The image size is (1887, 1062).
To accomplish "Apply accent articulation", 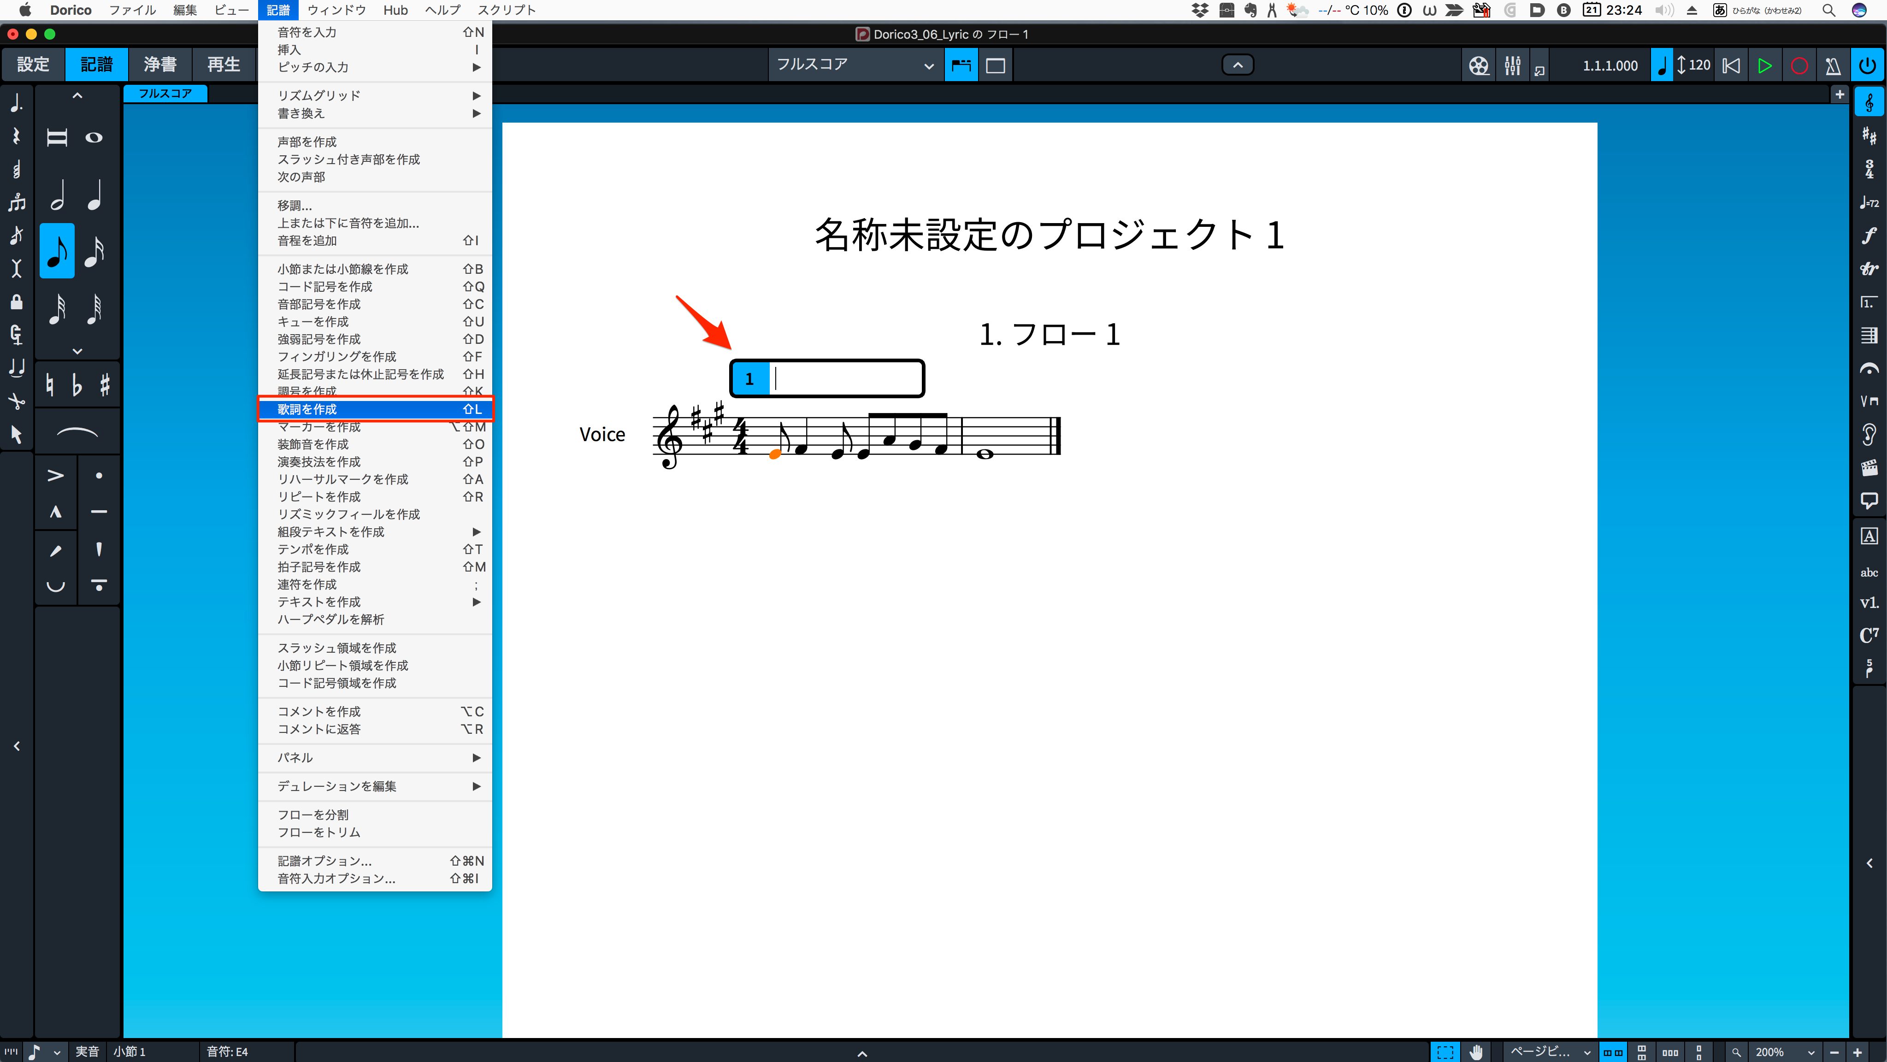I will pos(56,476).
